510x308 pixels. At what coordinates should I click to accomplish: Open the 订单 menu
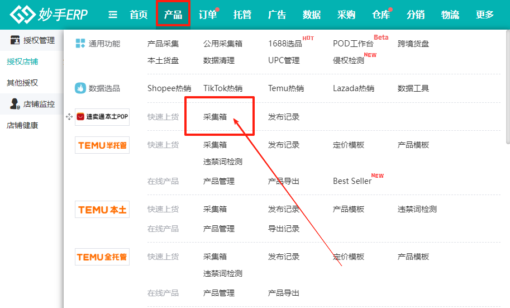(208, 15)
